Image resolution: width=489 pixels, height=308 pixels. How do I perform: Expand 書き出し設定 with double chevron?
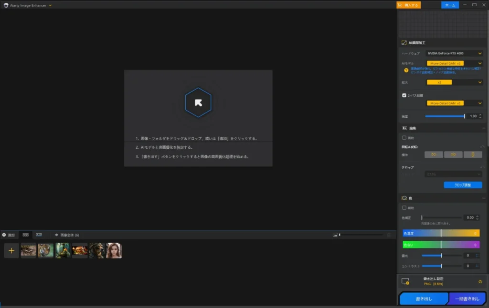click(x=480, y=281)
